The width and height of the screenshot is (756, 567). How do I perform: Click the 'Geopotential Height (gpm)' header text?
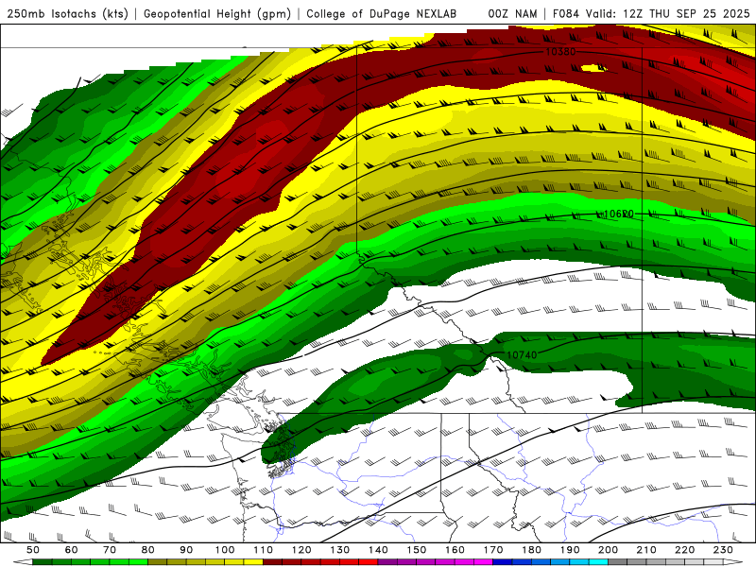click(x=217, y=13)
